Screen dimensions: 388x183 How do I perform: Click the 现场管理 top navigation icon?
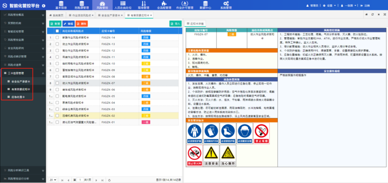pyautogui.click(x=144, y=5)
